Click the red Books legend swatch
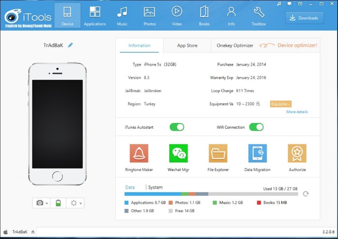This screenshot has height=239, width=338. pyautogui.click(x=259, y=203)
